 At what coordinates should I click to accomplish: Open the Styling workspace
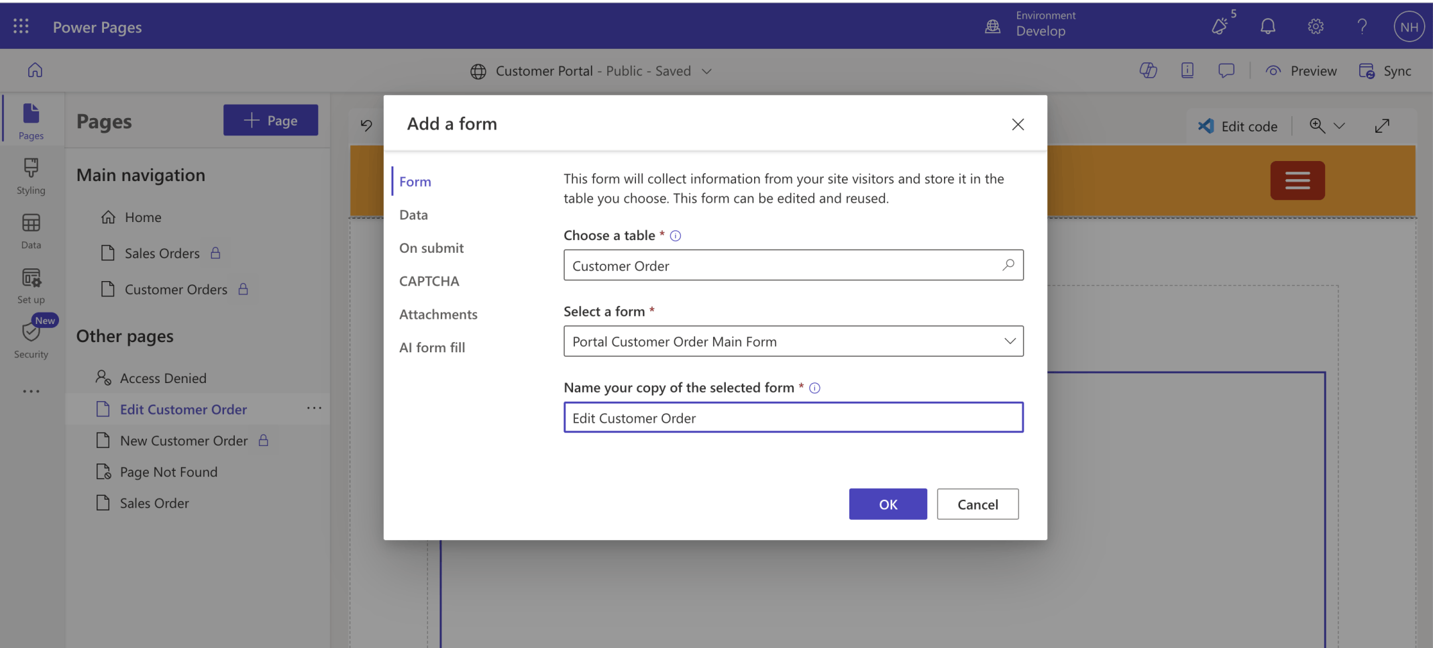pos(31,176)
